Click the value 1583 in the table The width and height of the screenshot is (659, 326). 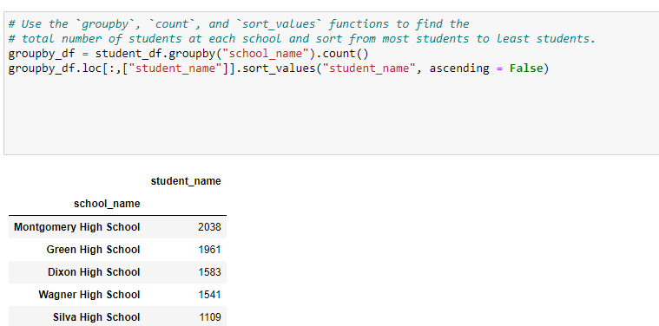(209, 272)
